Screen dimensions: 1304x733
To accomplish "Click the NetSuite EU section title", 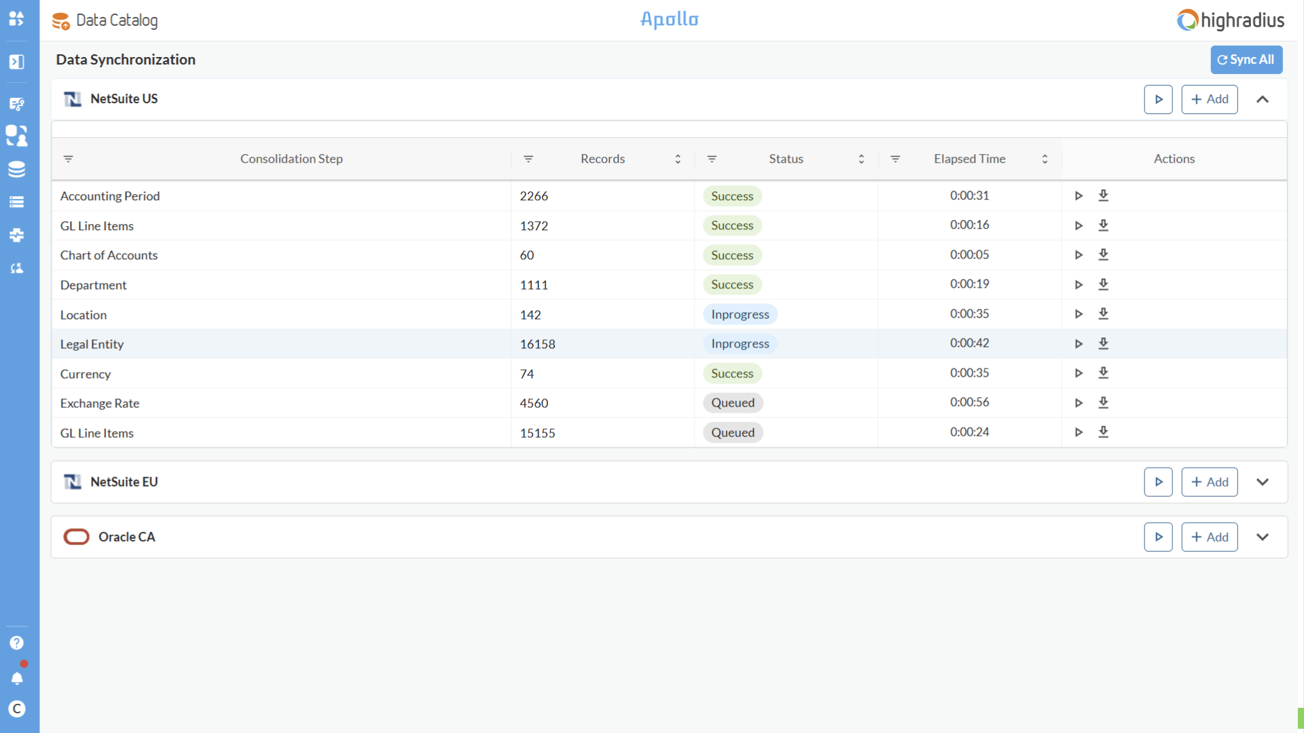I will pos(124,482).
